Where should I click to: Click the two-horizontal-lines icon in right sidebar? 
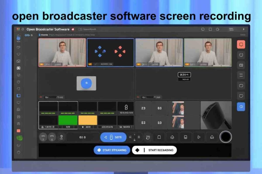pyautogui.click(x=241, y=75)
